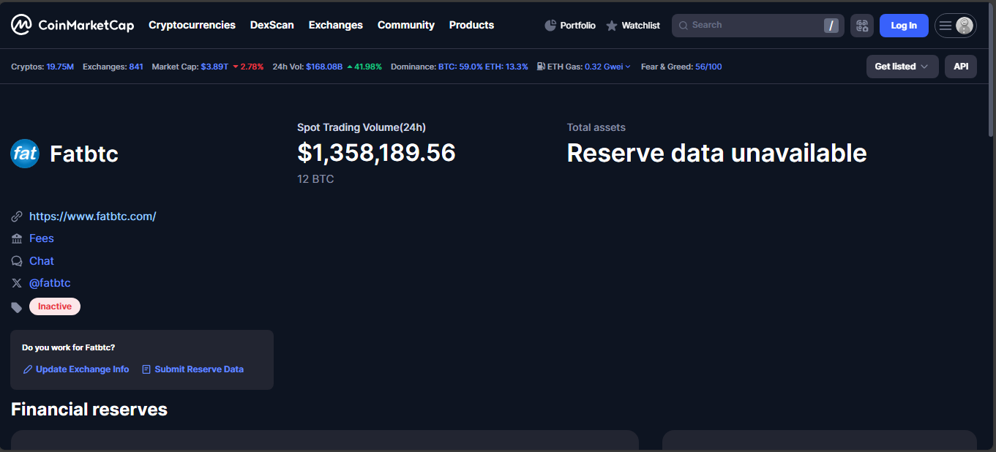Open the Portfolio pie chart icon
The height and width of the screenshot is (452, 996).
551,26
